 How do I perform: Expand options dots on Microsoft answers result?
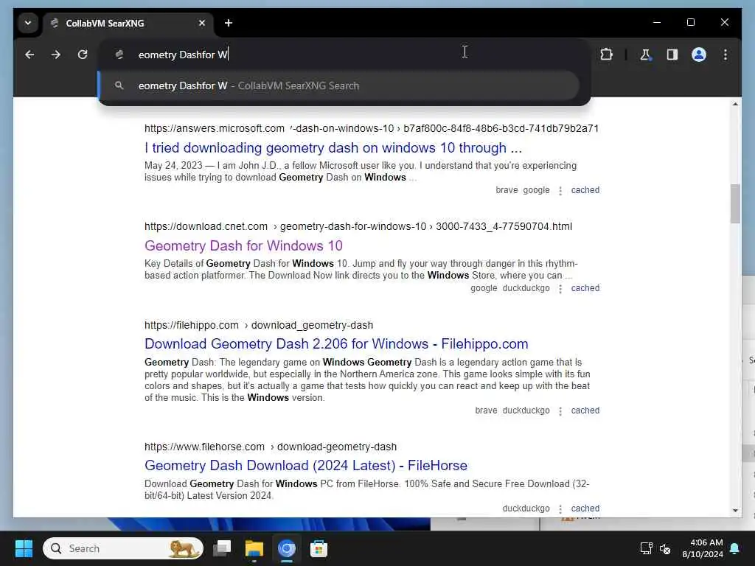pyautogui.click(x=560, y=191)
